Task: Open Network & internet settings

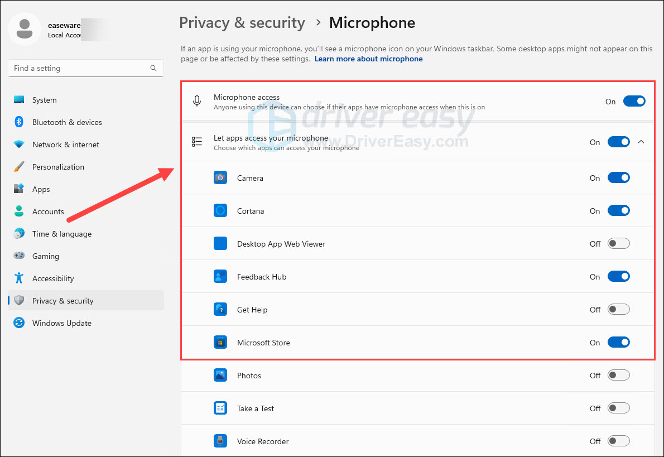Action: pos(85,145)
